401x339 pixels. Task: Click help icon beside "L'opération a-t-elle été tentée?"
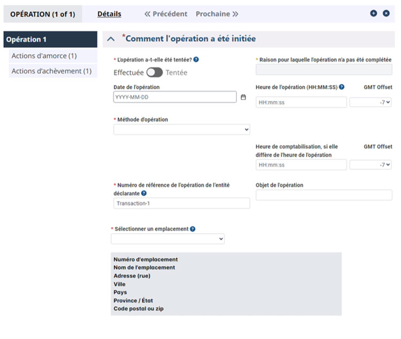pos(196,60)
